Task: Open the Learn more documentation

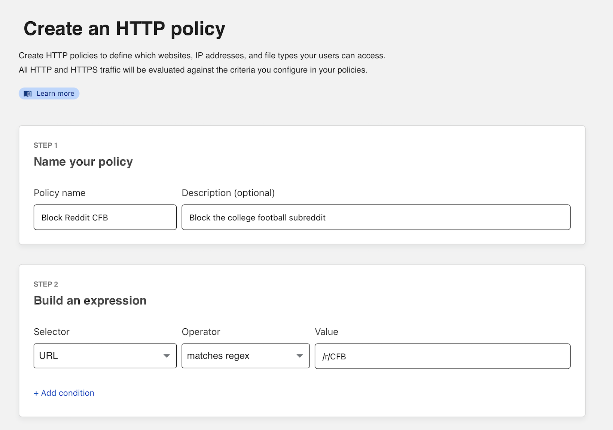Action: click(55, 93)
